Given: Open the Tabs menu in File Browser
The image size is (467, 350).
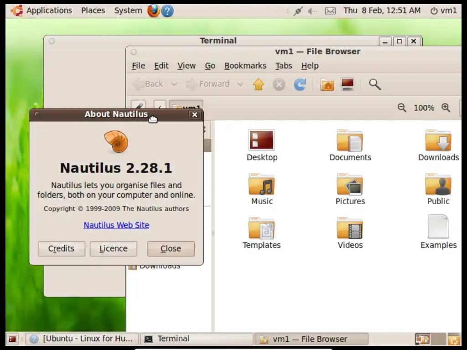Looking at the screenshot, I should [x=284, y=66].
